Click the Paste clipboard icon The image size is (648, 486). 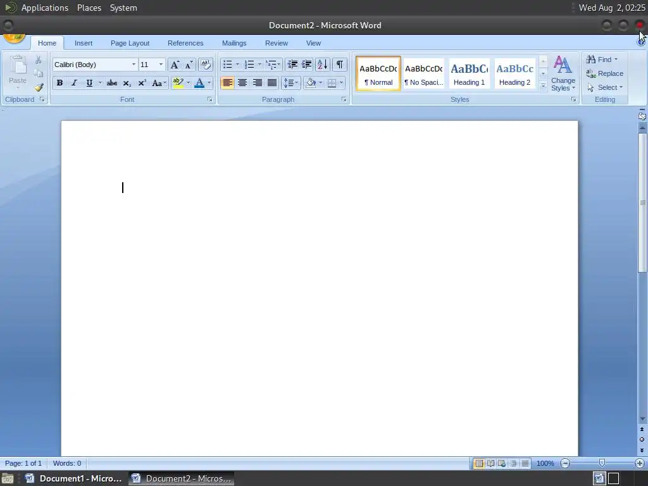point(18,65)
